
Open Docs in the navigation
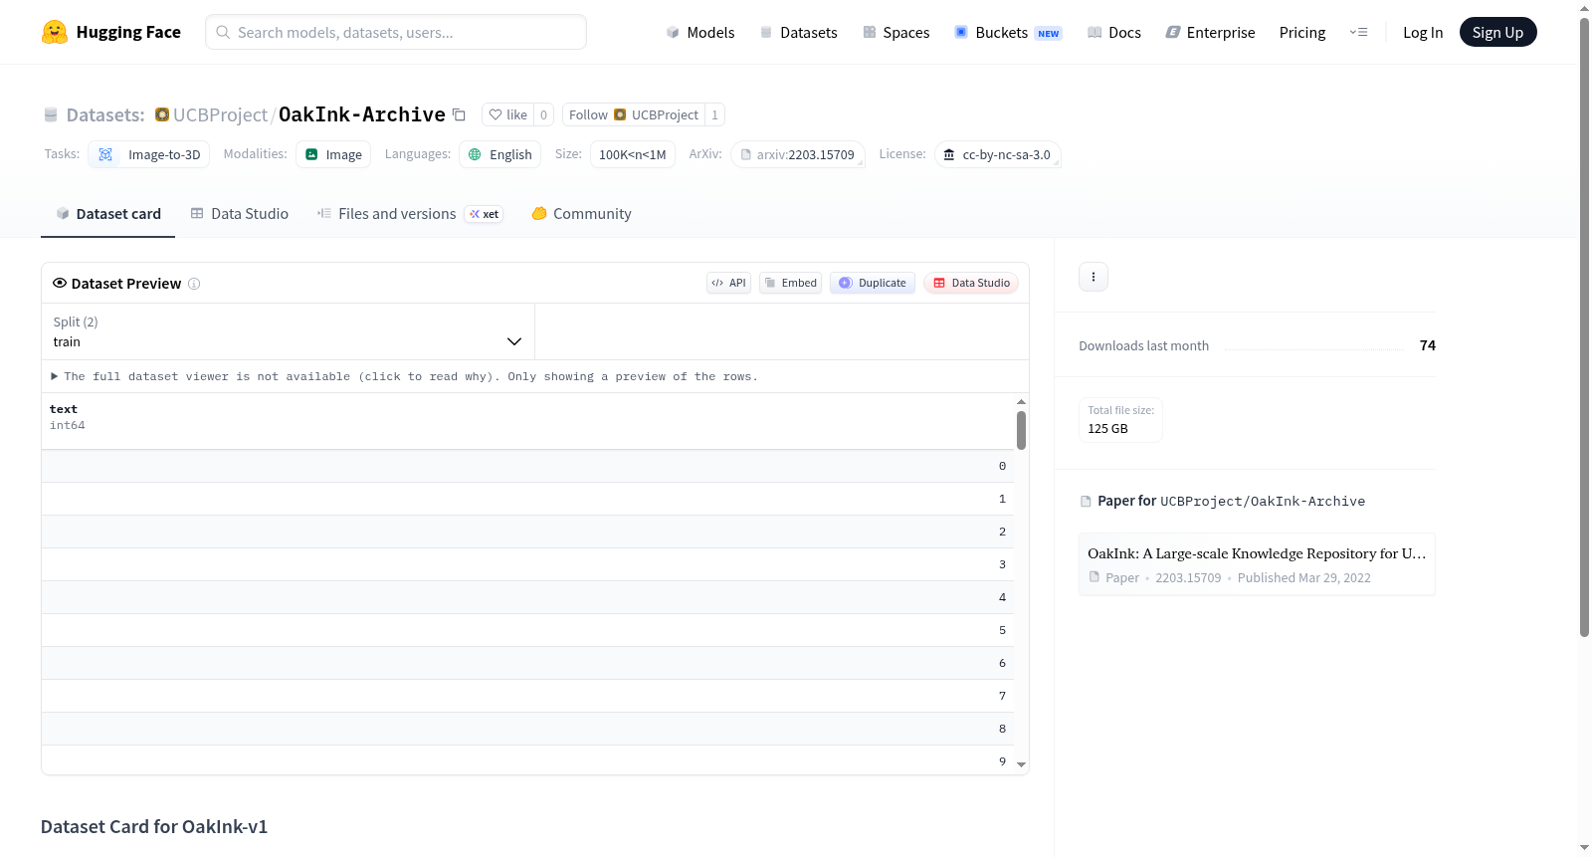coord(1114,32)
